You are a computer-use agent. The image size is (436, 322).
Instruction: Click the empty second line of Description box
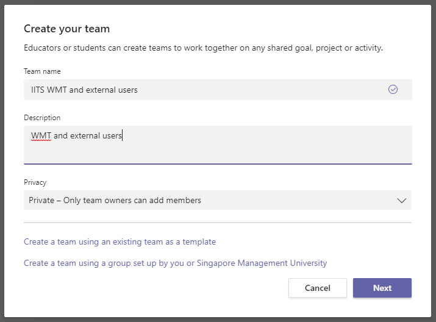[x=218, y=152]
